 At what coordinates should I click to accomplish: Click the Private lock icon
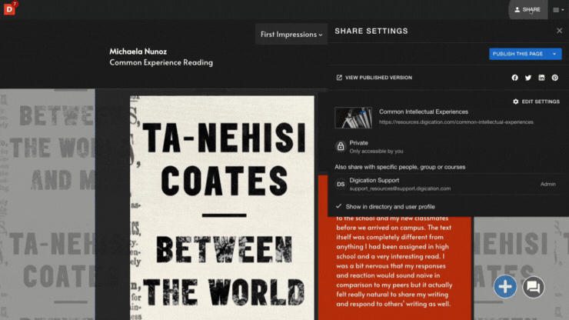341,146
